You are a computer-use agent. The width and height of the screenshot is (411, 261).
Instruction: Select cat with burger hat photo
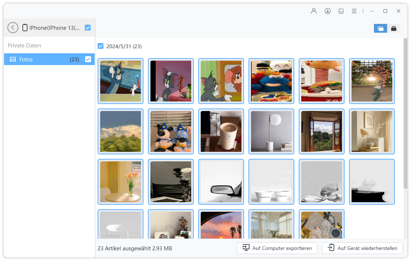(321, 81)
